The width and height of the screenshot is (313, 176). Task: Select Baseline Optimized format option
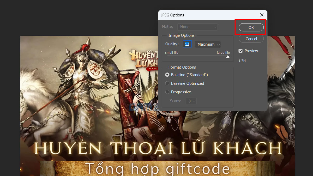point(167,83)
